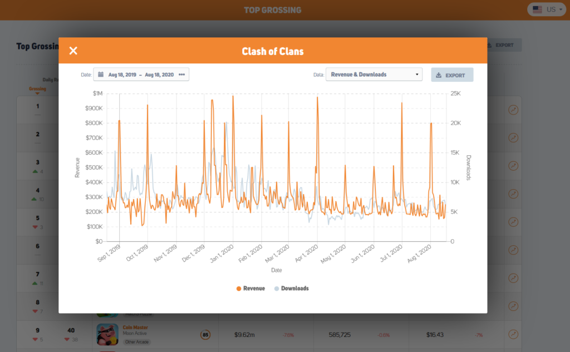Click the US flag icon
This screenshot has width=570, height=352.
[x=537, y=9]
